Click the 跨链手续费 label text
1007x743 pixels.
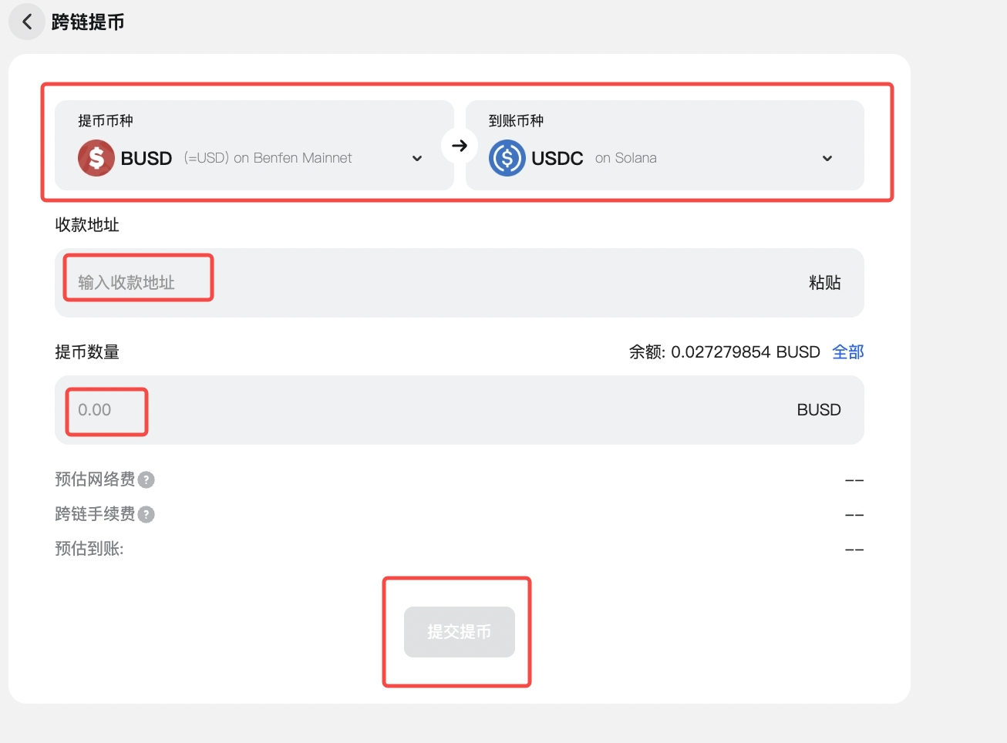pyautogui.click(x=95, y=514)
